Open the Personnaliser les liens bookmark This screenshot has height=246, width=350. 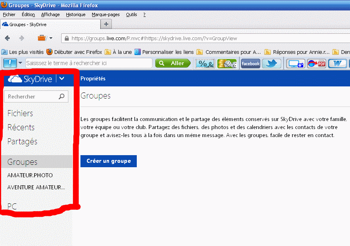click(164, 52)
